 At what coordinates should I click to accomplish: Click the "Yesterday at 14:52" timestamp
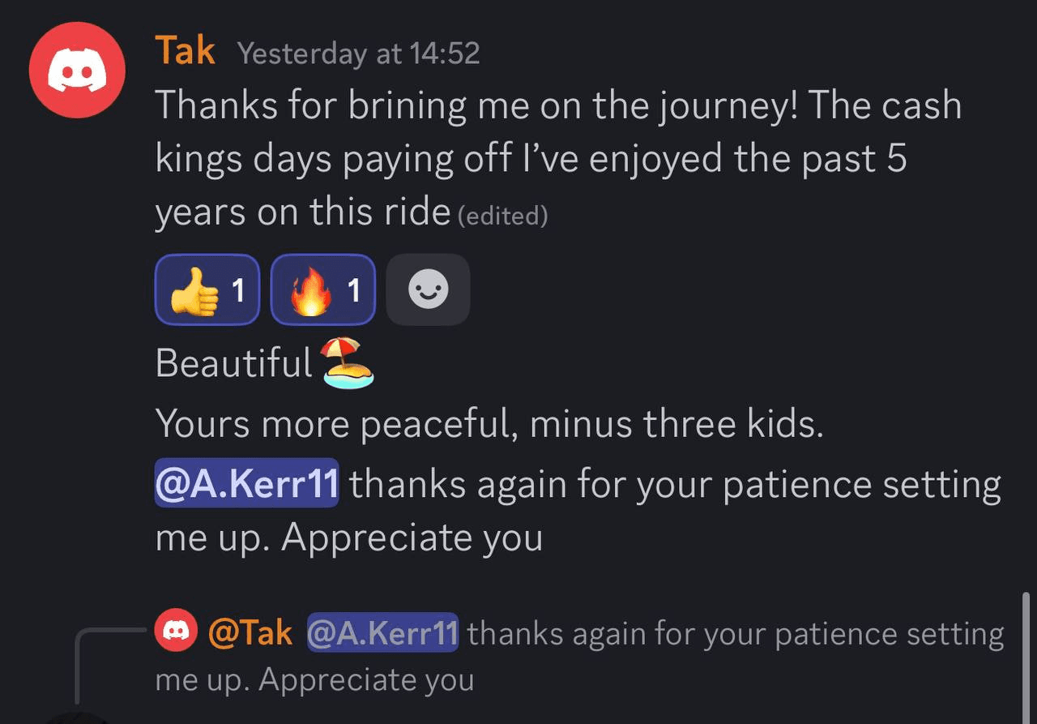(x=358, y=54)
